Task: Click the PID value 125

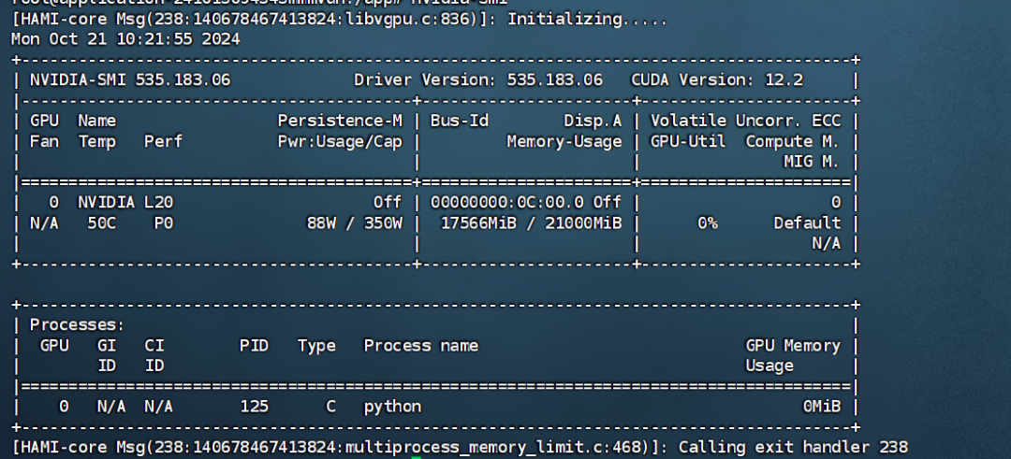Action: click(254, 407)
